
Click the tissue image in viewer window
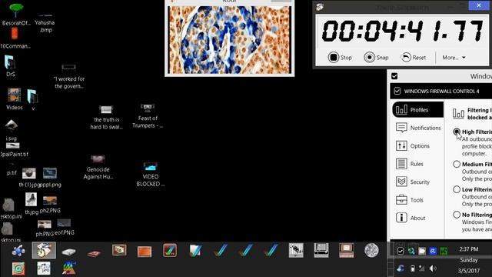pos(229,40)
